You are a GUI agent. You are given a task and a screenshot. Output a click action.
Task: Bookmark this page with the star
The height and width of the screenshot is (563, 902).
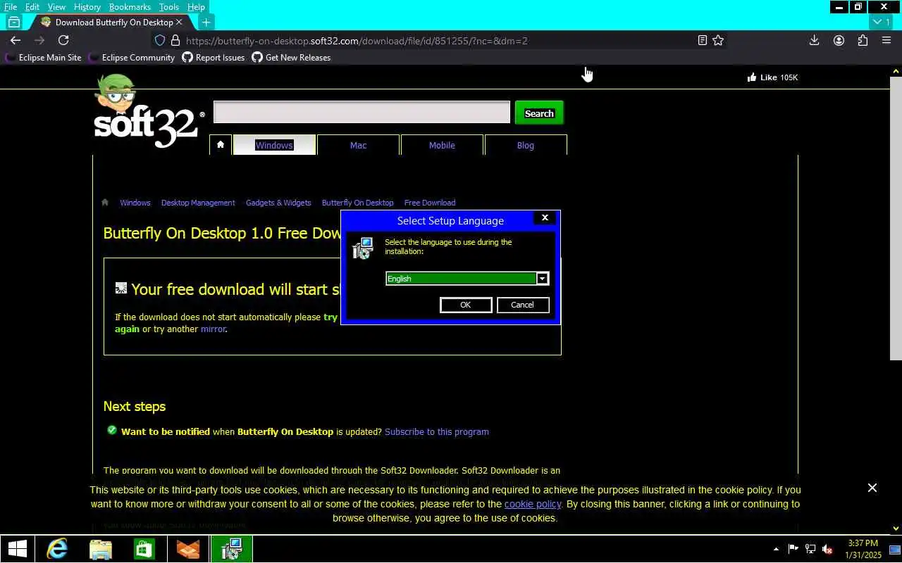[718, 41]
